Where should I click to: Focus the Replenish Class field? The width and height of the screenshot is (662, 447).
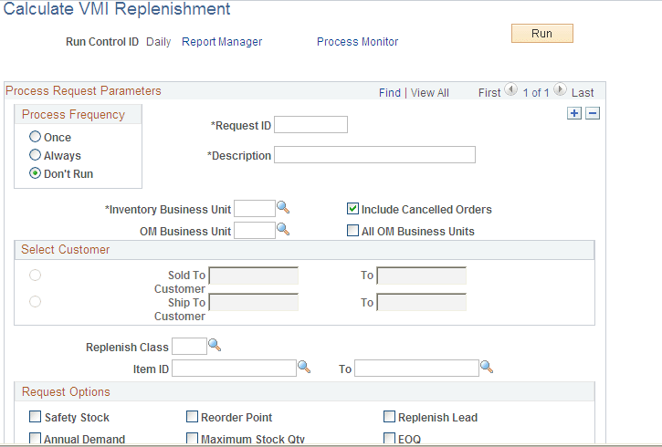tap(190, 347)
